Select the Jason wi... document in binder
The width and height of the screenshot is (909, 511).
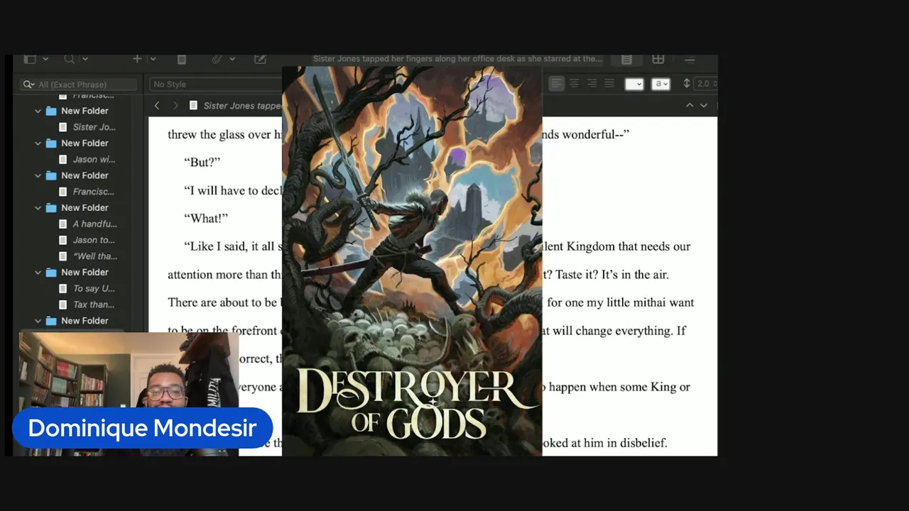pos(94,160)
